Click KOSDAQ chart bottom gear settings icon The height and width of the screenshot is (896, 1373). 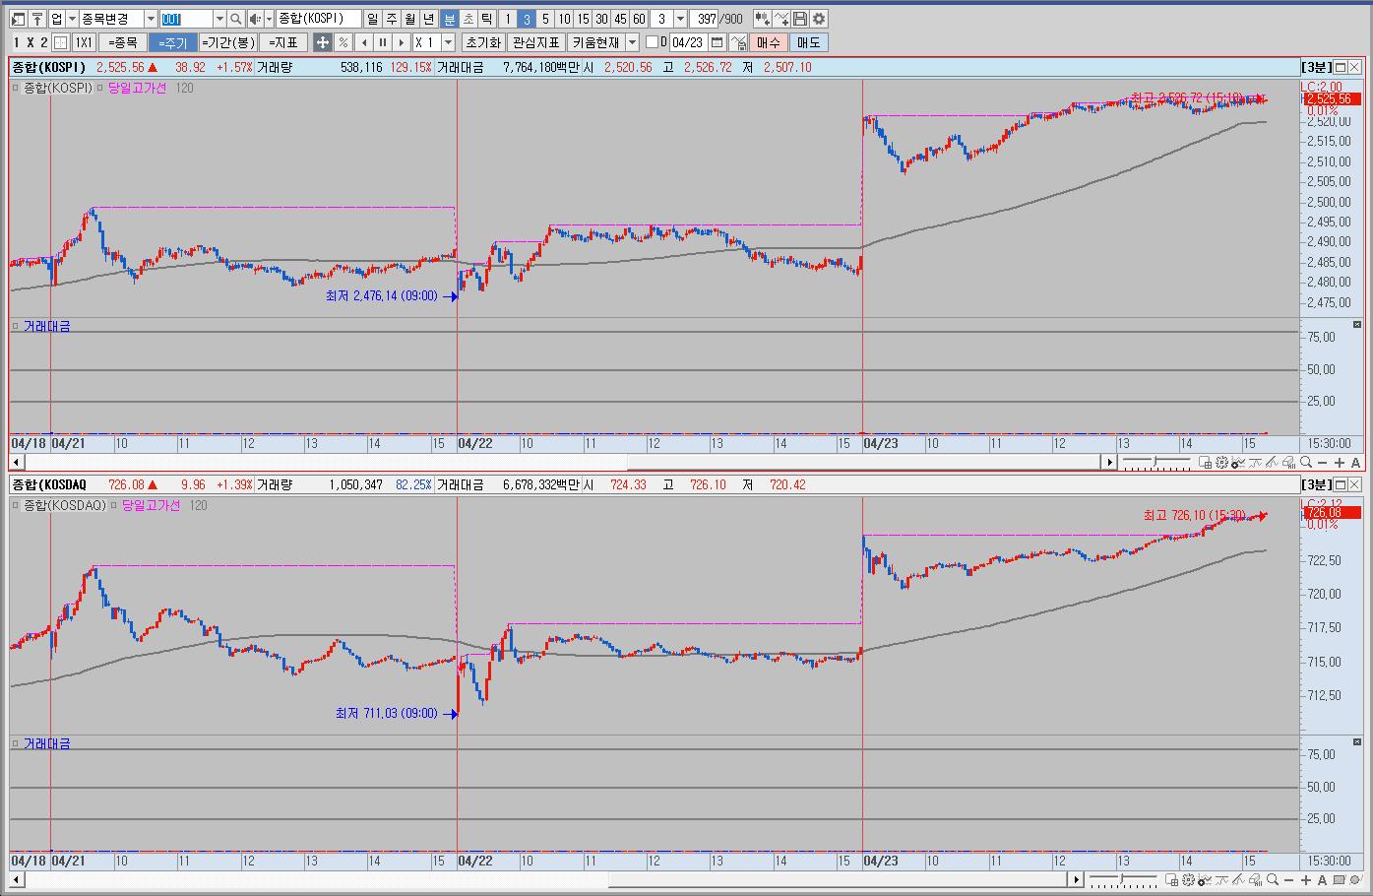tap(1188, 880)
